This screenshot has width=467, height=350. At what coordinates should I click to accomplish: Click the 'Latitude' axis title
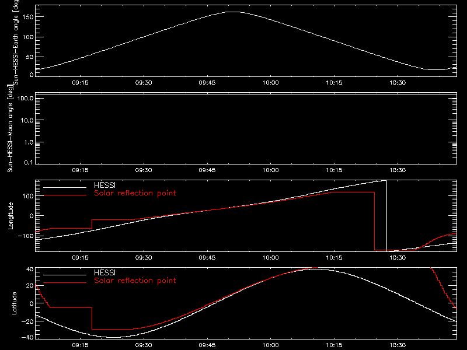coord(14,303)
